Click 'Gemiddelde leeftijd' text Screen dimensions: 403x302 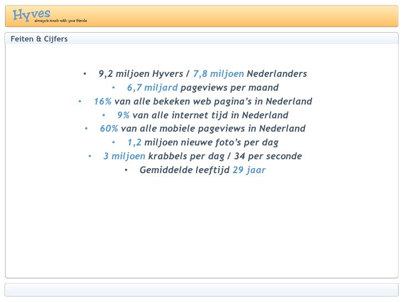pos(184,170)
